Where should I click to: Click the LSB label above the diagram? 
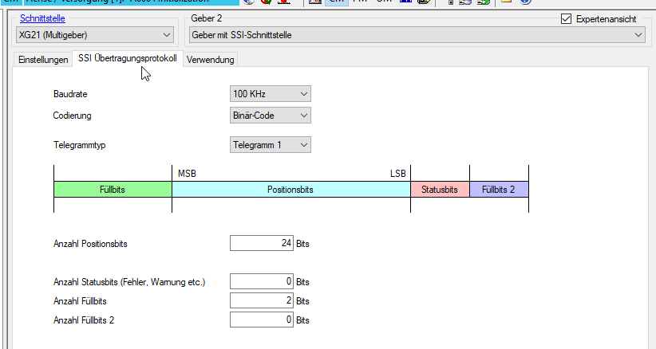[x=397, y=173]
